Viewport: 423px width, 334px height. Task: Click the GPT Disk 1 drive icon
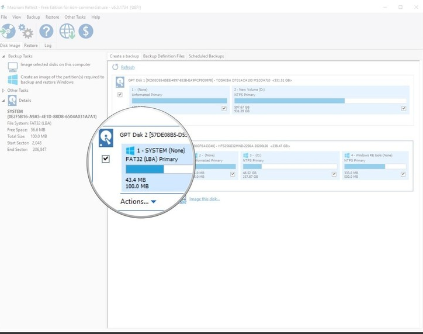(x=120, y=82)
